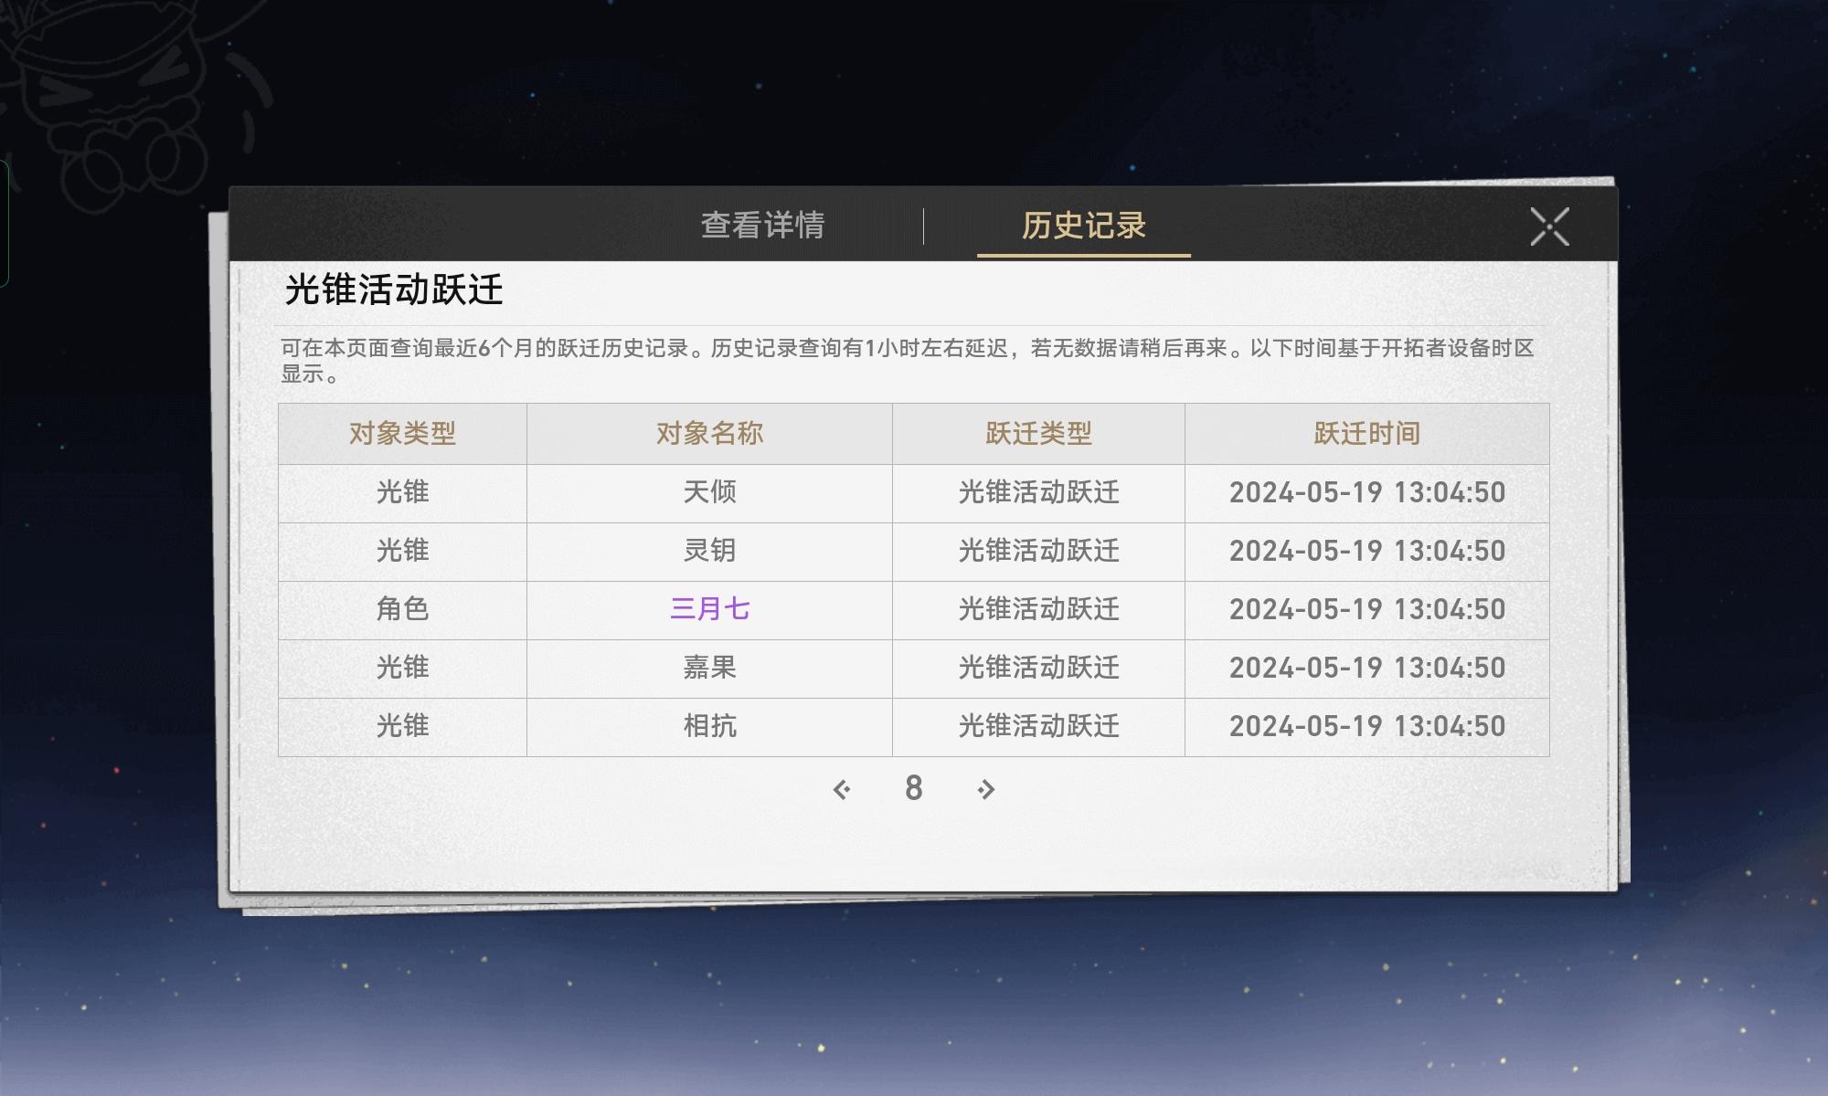Click warp type cell in 三月七 row
Image resolution: width=1828 pixels, height=1096 pixels.
tap(1038, 609)
